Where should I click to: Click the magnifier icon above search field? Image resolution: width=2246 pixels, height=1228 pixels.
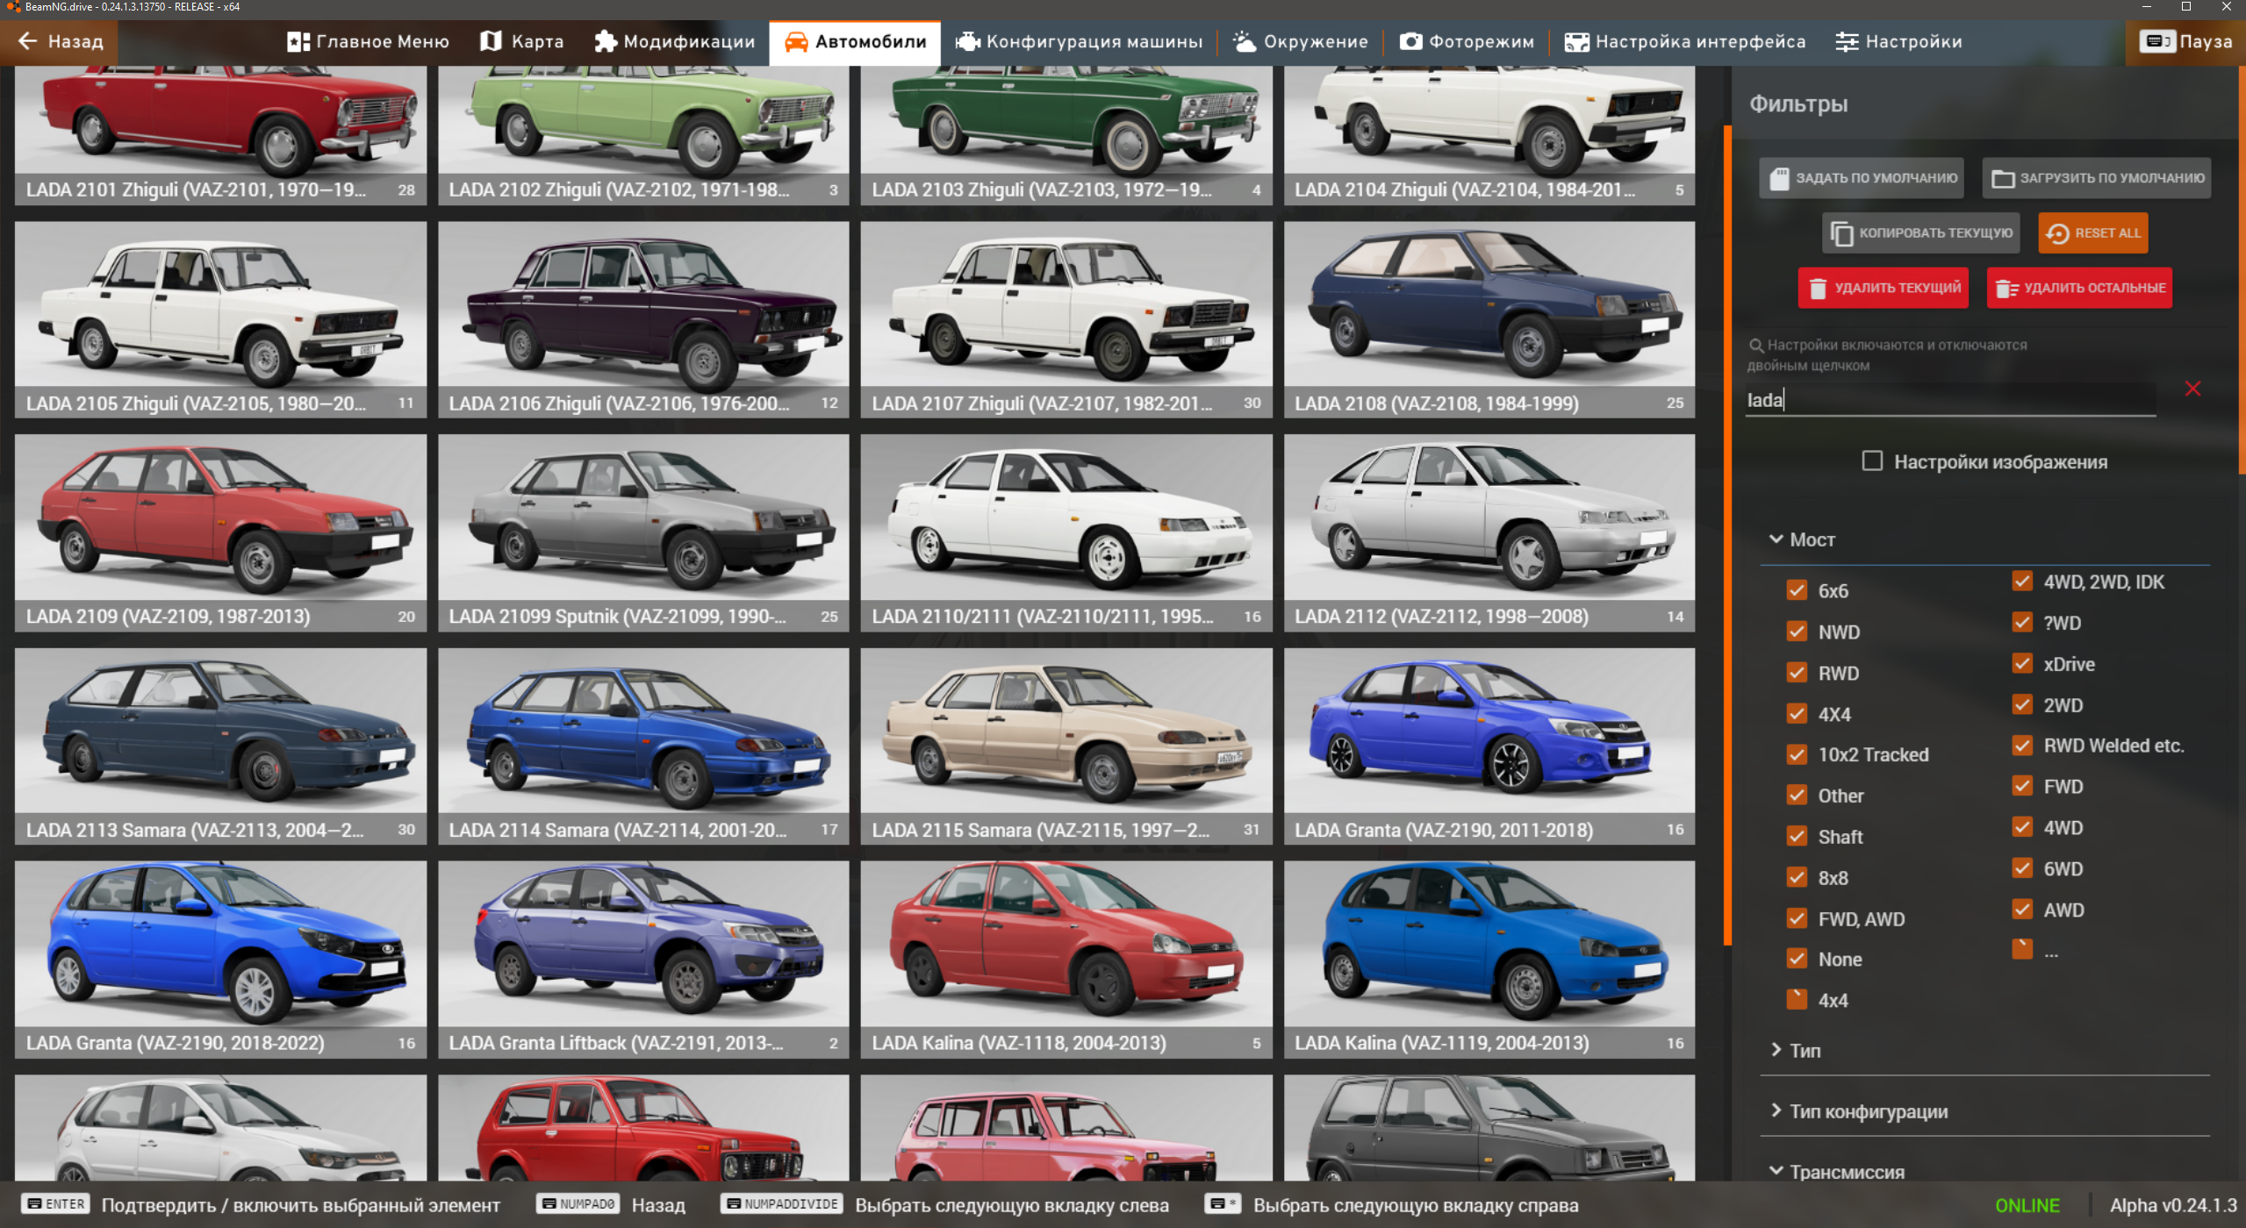tap(1756, 346)
